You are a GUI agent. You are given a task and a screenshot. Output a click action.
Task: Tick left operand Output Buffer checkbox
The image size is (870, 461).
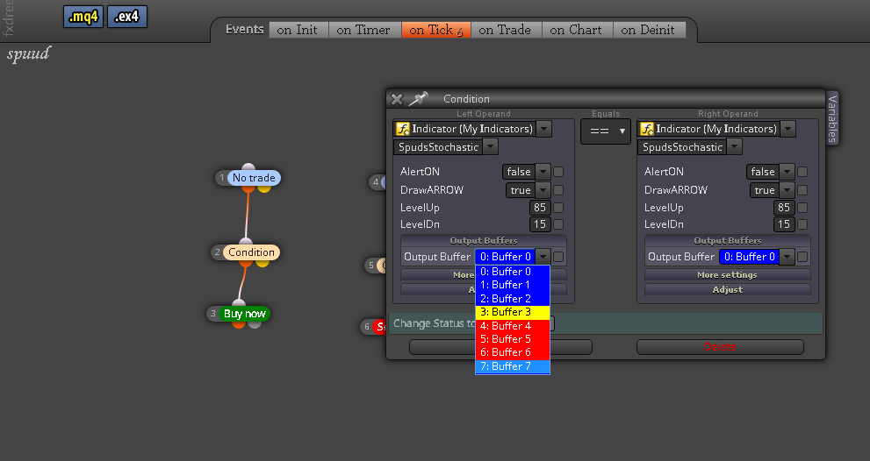pyautogui.click(x=558, y=257)
